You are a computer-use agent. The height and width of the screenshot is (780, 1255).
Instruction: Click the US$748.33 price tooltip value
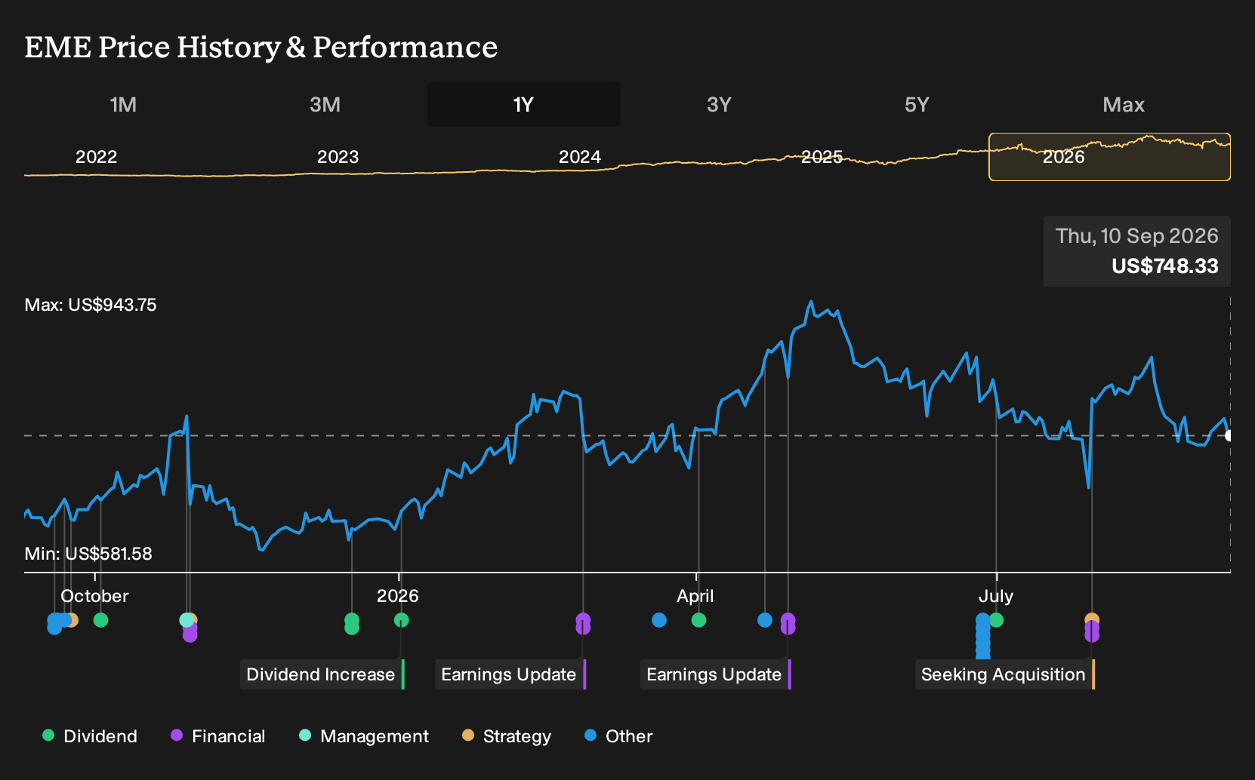[x=1164, y=266]
